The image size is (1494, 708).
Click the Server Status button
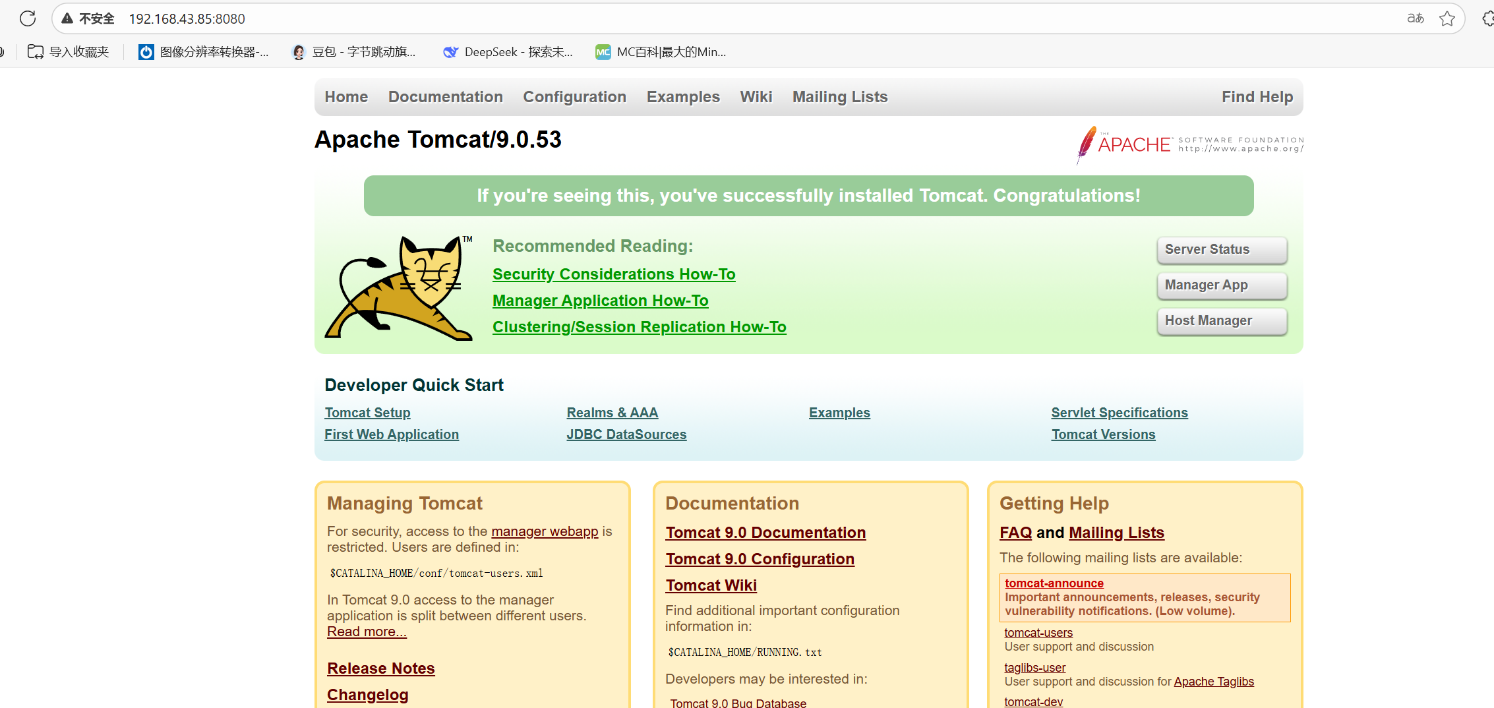(1222, 250)
